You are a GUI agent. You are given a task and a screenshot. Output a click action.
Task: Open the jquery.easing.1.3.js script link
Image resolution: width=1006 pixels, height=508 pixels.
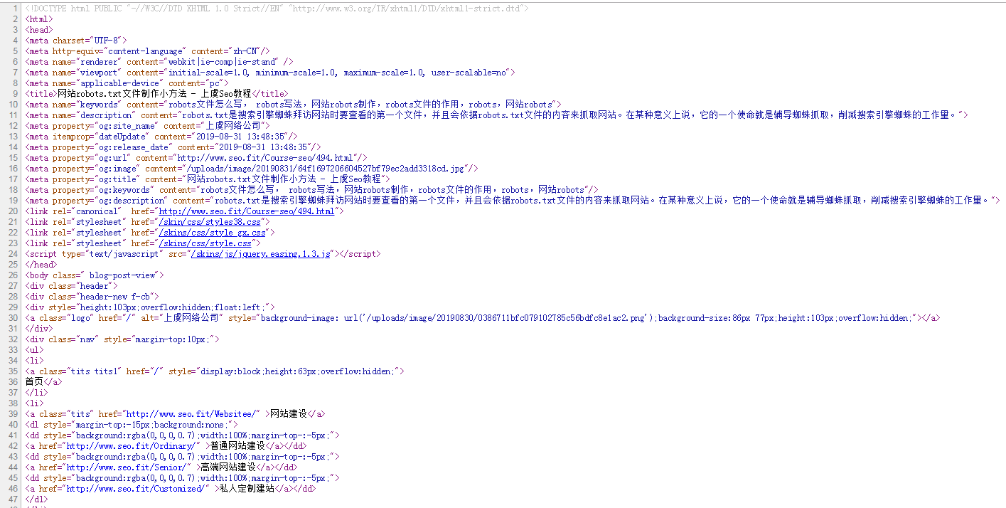pos(259,254)
